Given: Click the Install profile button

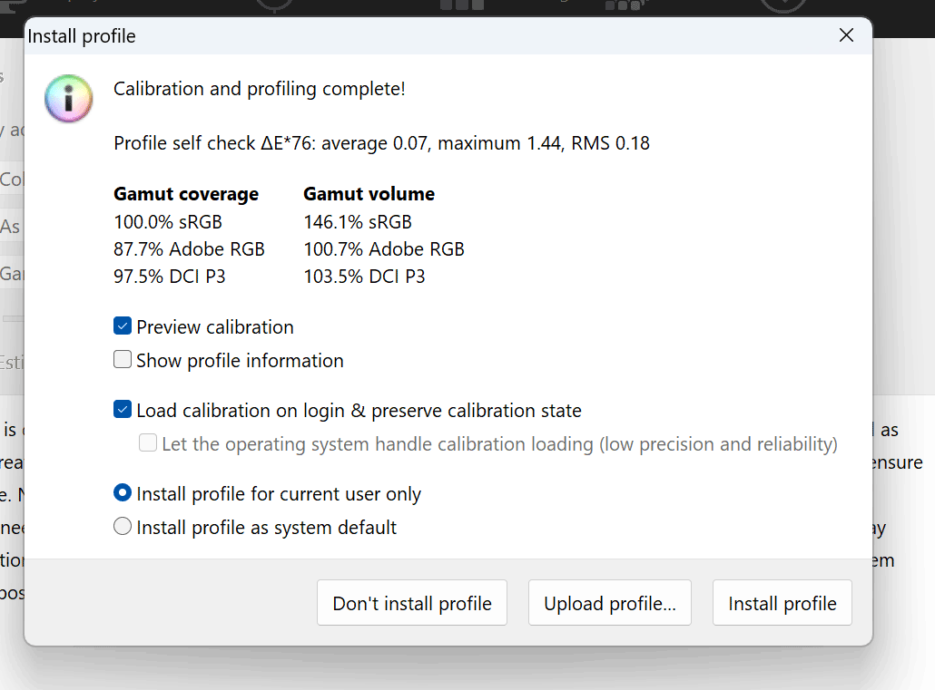Looking at the screenshot, I should click(x=782, y=604).
